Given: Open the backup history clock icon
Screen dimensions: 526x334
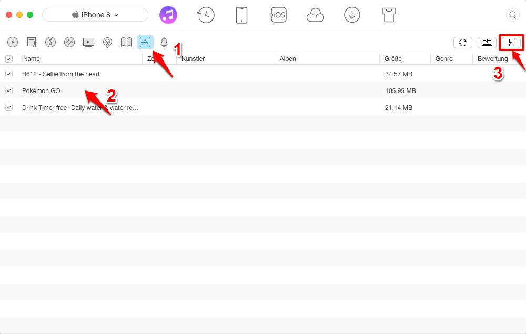Looking at the screenshot, I should [205, 15].
